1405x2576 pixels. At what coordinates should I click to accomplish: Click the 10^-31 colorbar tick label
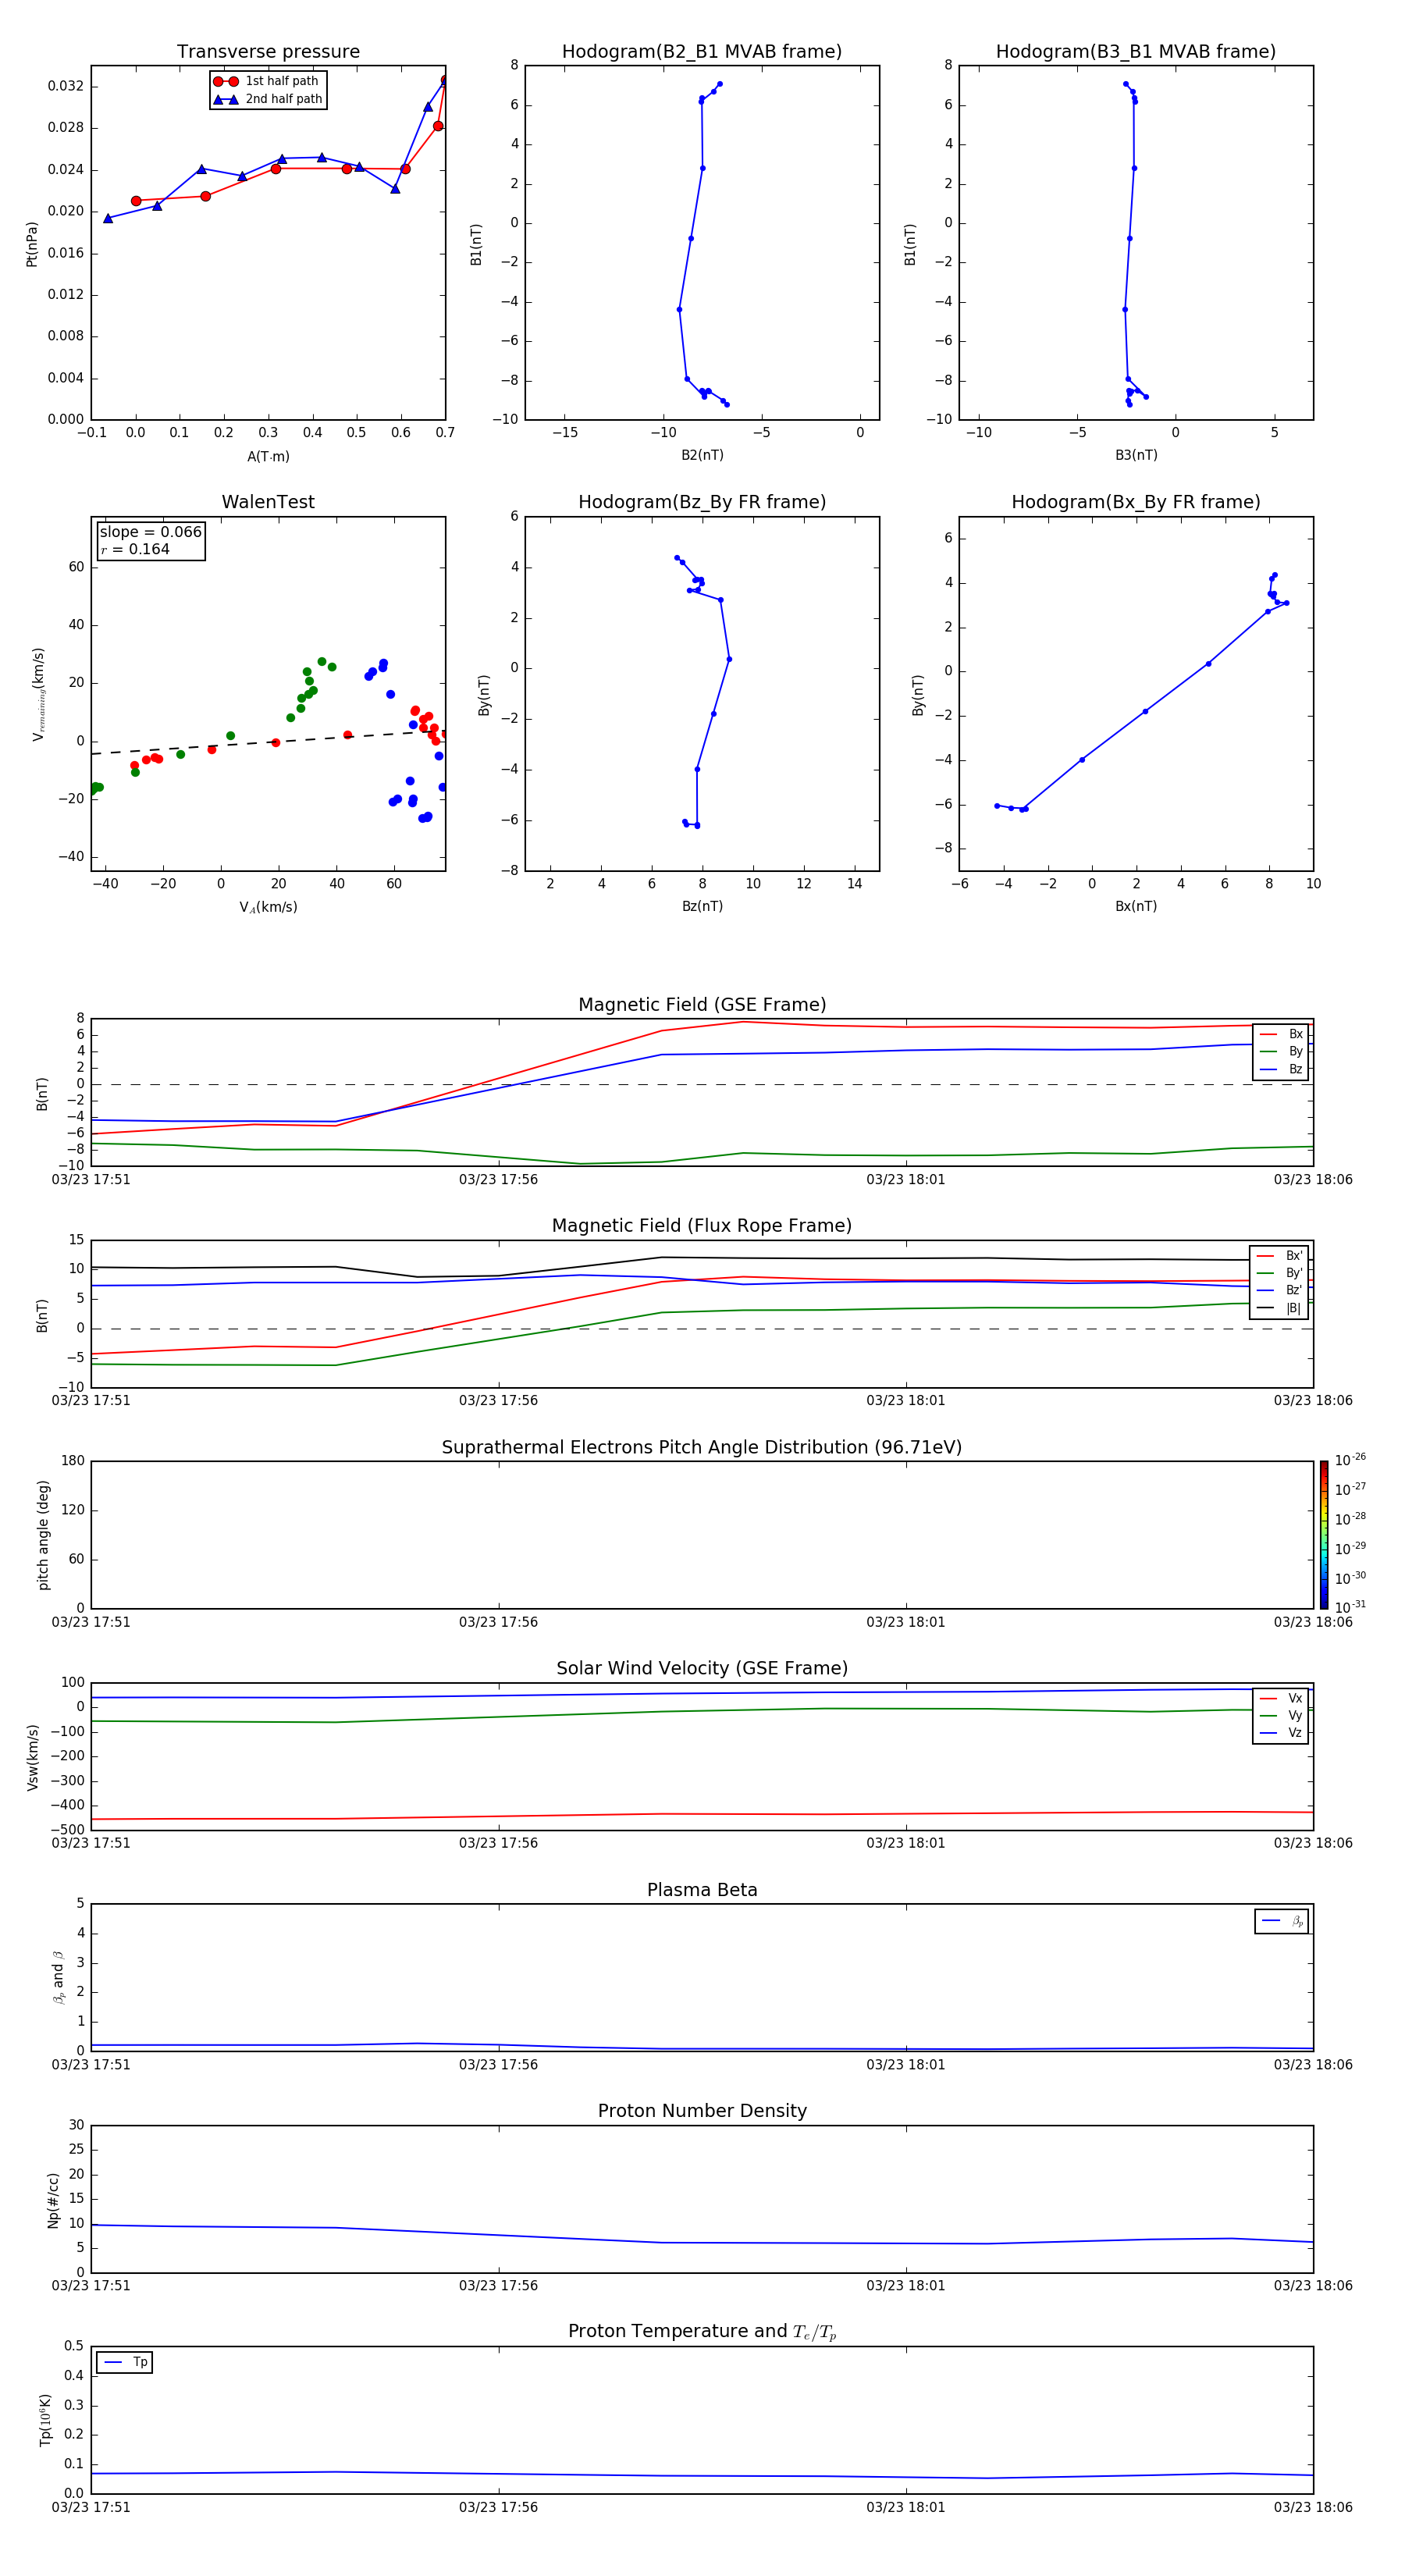click(x=1350, y=1607)
